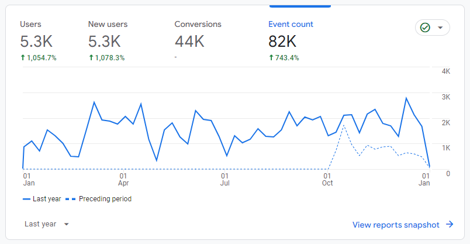
Task: Click the Preceding period legend entry
Action: (x=99, y=199)
